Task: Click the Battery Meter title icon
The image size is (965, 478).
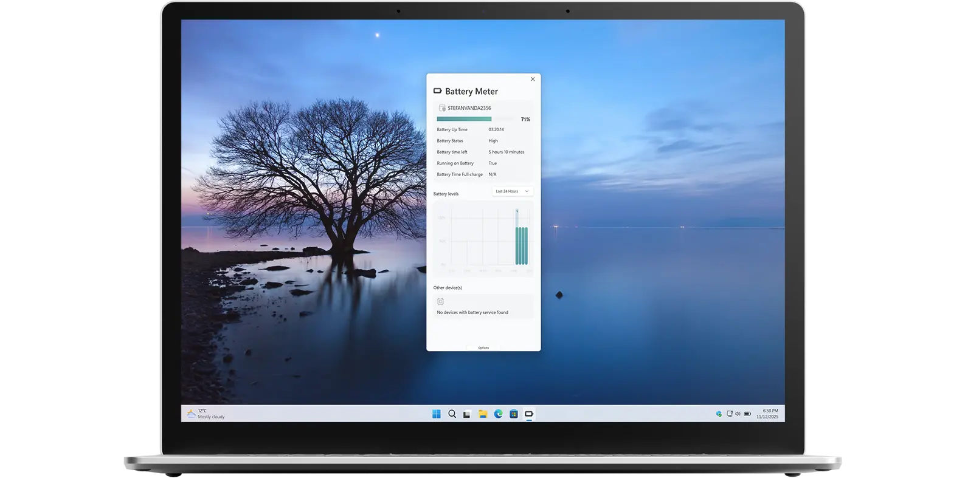Action: pos(437,91)
